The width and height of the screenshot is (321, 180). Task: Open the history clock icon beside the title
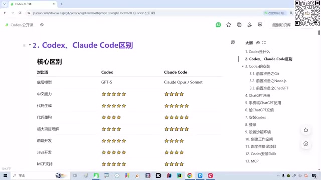(42, 25)
